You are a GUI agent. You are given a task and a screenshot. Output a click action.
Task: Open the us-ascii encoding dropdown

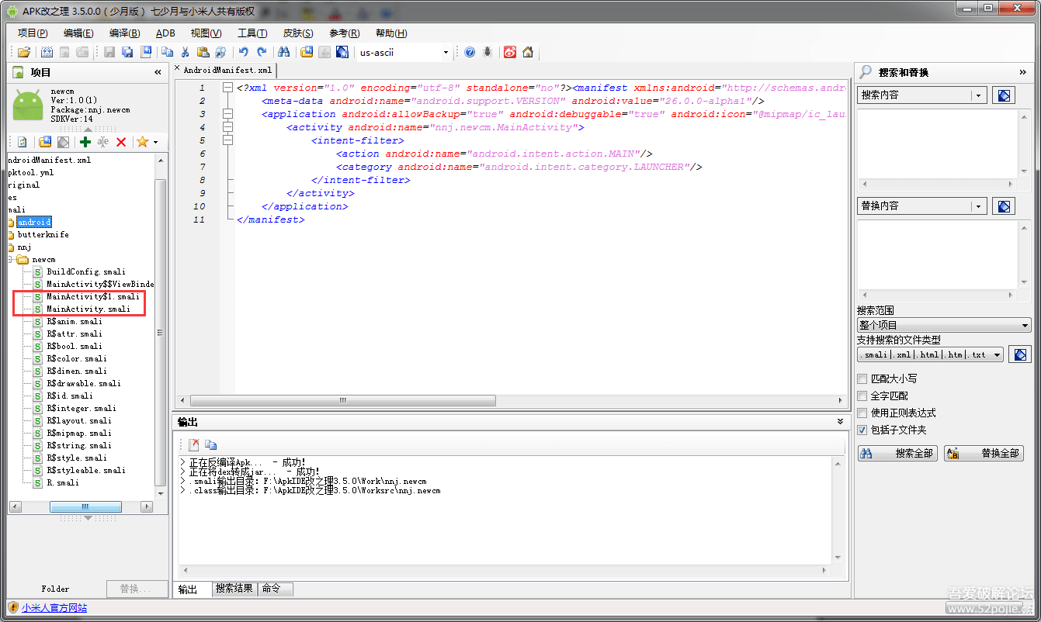(x=446, y=53)
